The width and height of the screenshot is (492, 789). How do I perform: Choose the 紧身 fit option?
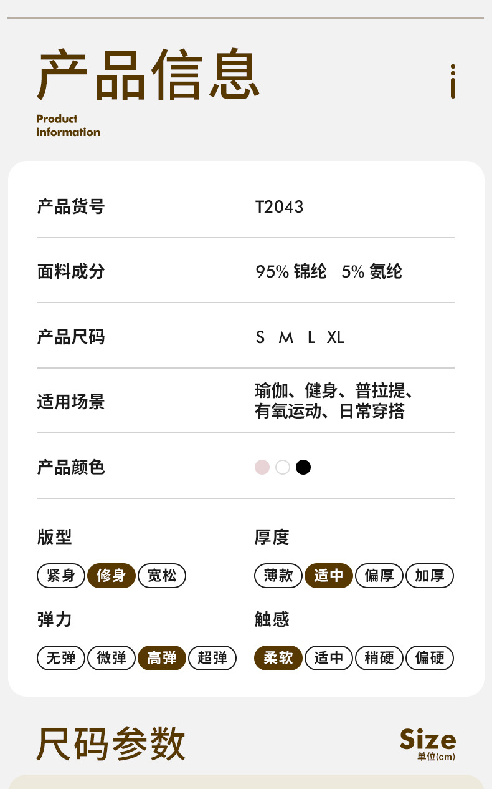click(x=61, y=576)
